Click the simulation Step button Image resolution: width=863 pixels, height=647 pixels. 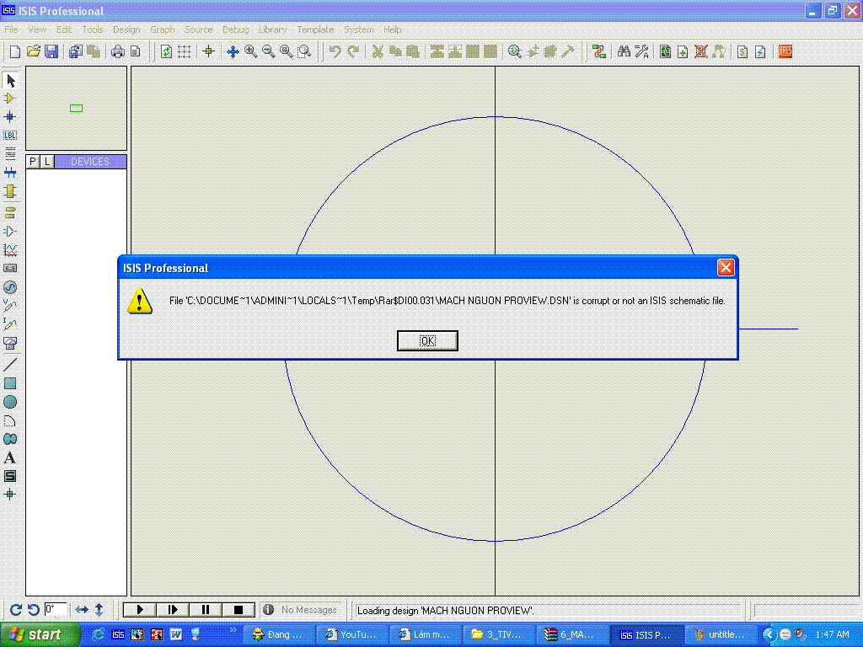pyautogui.click(x=172, y=610)
